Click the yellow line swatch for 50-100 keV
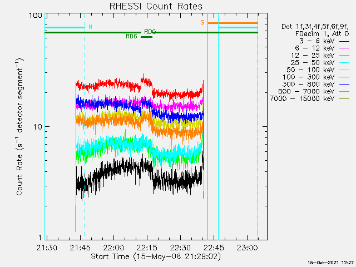Image resolution: width=356 pixels, height=267 pixels. click(344, 70)
